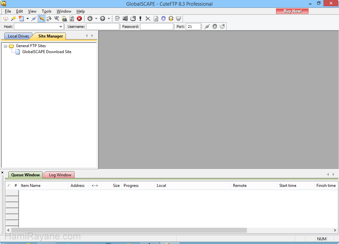339x244 pixels.
Task: Click the Execute exclamation mark icon
Action: (x=140, y=19)
